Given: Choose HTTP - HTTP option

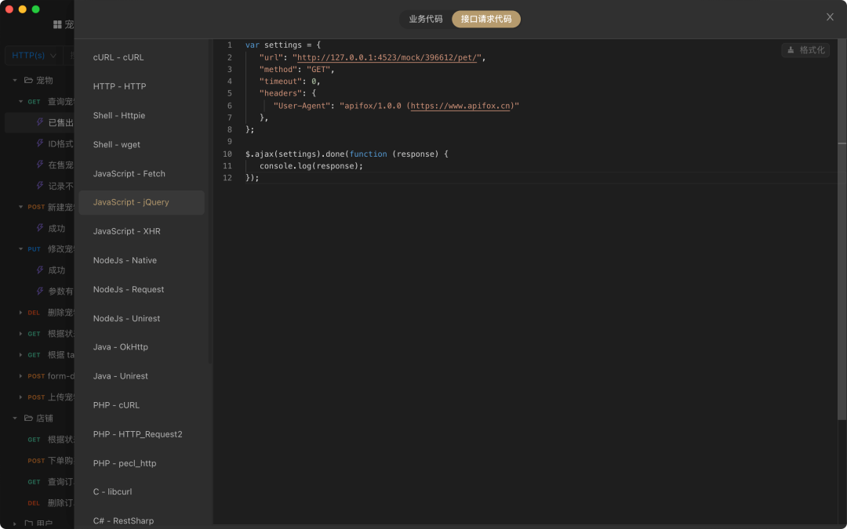Looking at the screenshot, I should click(x=141, y=86).
